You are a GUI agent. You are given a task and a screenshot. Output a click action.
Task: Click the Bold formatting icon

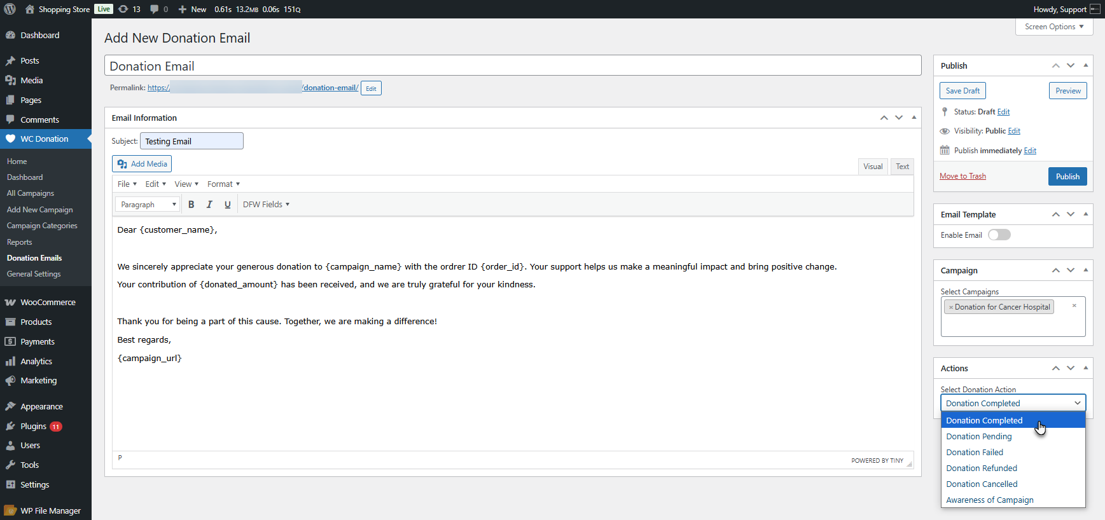click(191, 205)
